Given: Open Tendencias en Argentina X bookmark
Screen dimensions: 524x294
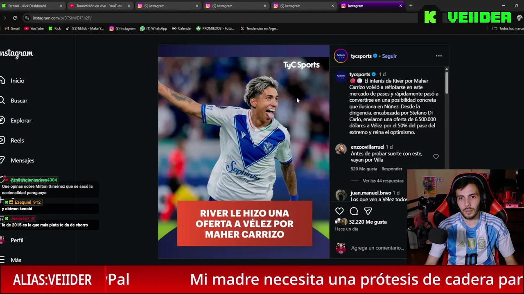Looking at the screenshot, I should click(260, 29).
